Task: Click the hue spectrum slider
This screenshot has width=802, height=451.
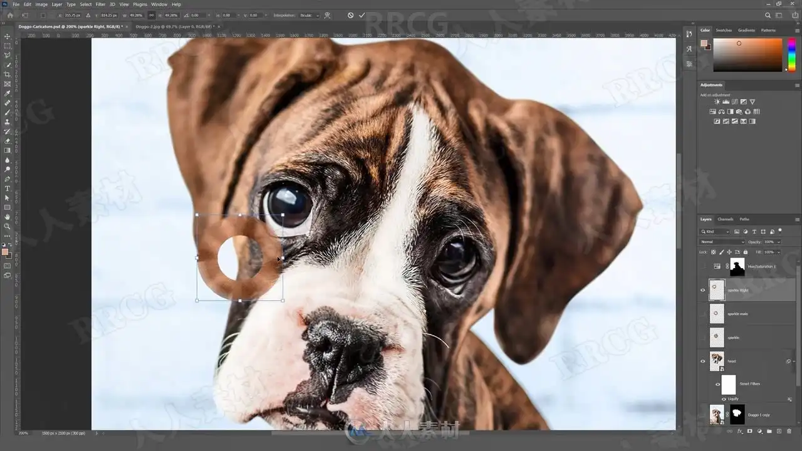Action: 791,55
